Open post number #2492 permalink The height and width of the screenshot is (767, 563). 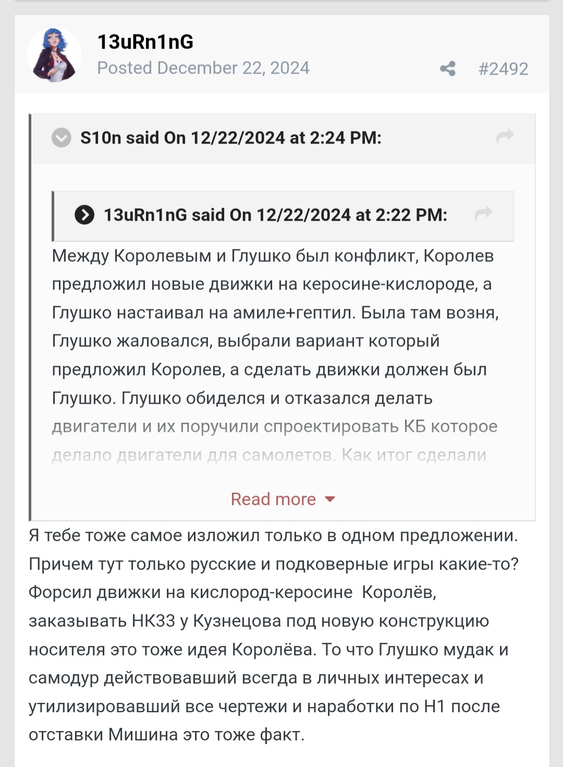(x=503, y=69)
